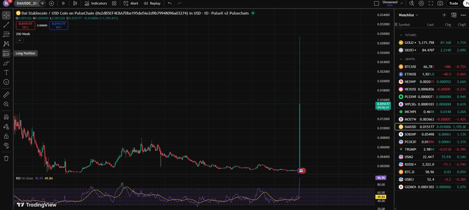This screenshot has height=210, width=469.
Task: Collapse the indicator legend arrow
Action: coord(19,41)
